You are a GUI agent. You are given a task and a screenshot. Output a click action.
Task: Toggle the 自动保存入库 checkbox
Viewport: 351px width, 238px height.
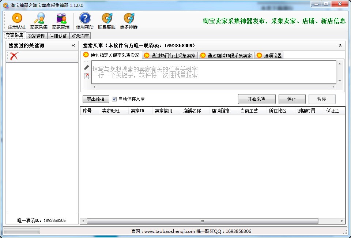click(114, 99)
